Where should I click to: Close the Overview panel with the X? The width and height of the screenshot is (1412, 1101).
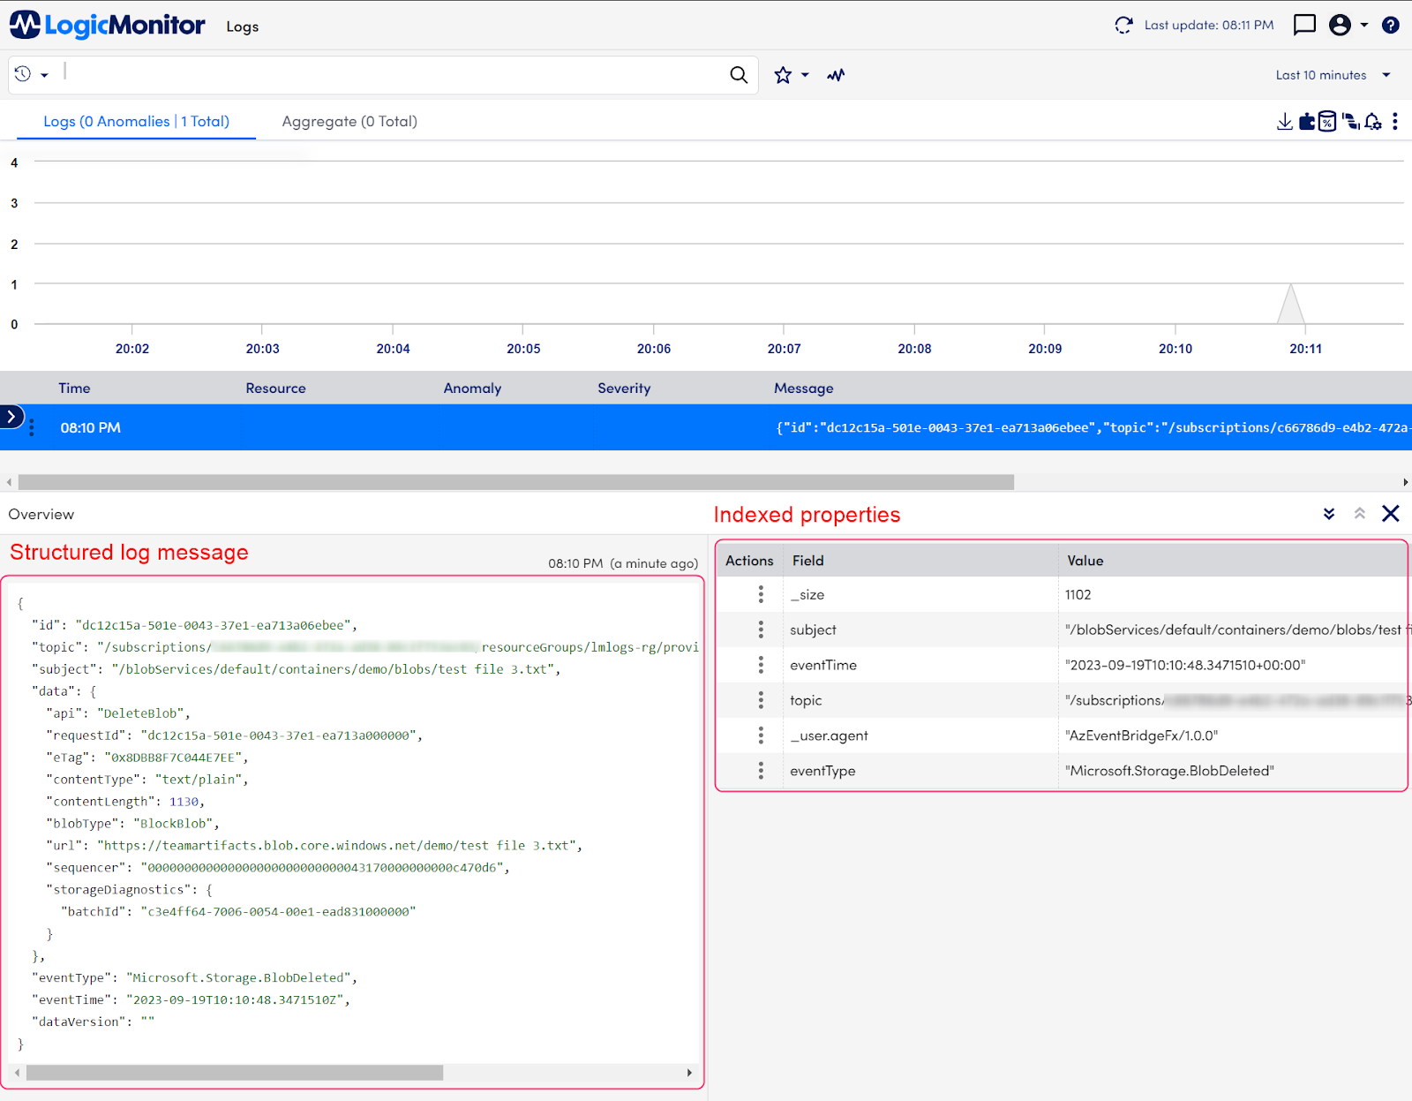[1390, 513]
